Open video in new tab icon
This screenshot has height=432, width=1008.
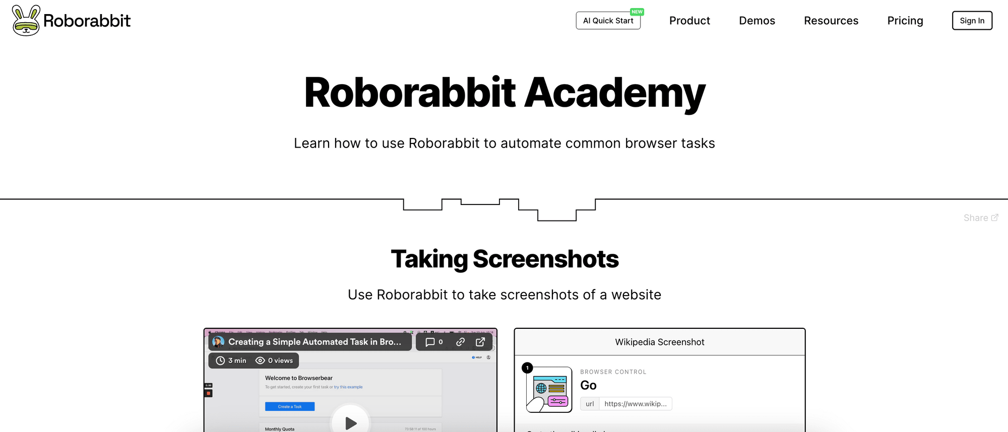pos(480,342)
